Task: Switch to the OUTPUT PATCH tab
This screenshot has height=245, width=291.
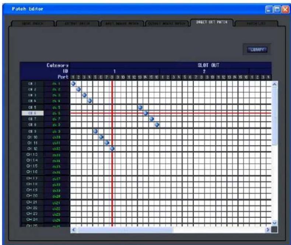Action: click(x=77, y=24)
